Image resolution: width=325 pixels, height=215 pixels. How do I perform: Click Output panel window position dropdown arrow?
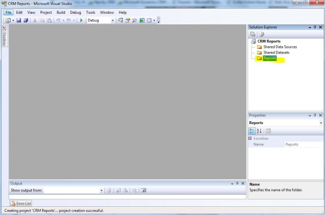232,183
